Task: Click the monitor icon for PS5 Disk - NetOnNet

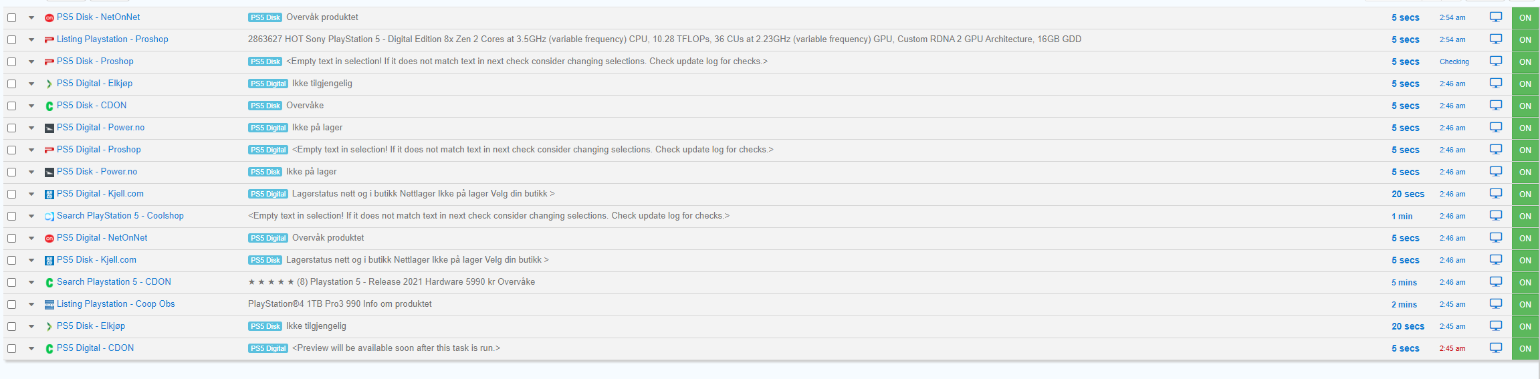Action: pyautogui.click(x=1496, y=17)
